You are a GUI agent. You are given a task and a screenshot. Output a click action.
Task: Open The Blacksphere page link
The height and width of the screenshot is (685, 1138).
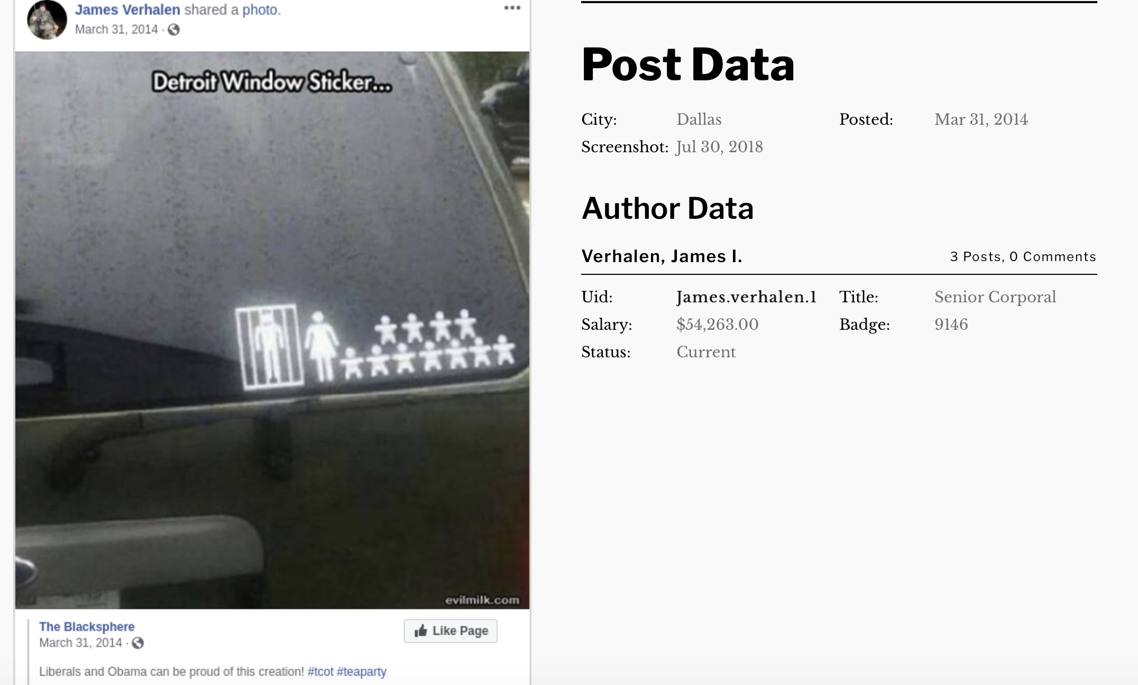(87, 626)
